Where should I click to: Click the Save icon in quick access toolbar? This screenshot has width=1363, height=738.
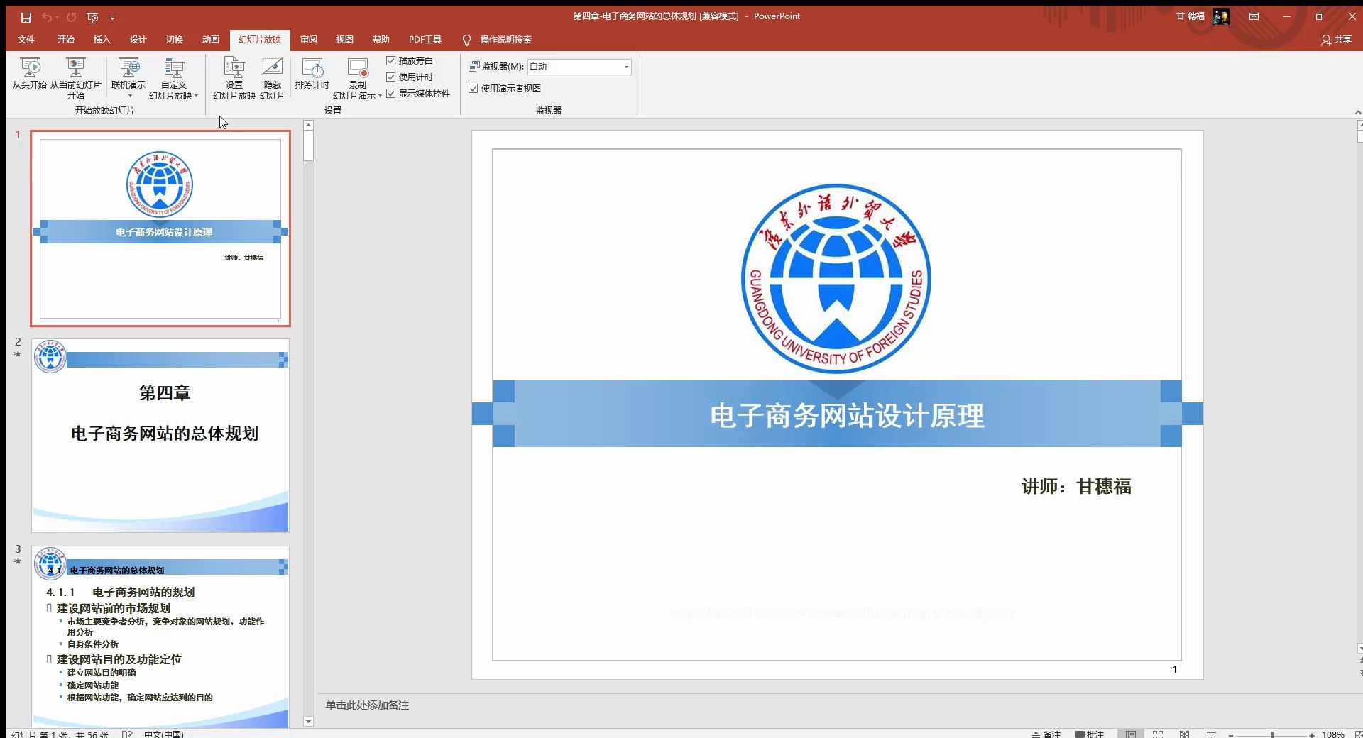coord(26,17)
